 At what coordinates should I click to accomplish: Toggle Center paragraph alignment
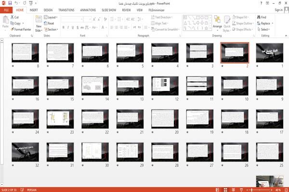coord(116,27)
